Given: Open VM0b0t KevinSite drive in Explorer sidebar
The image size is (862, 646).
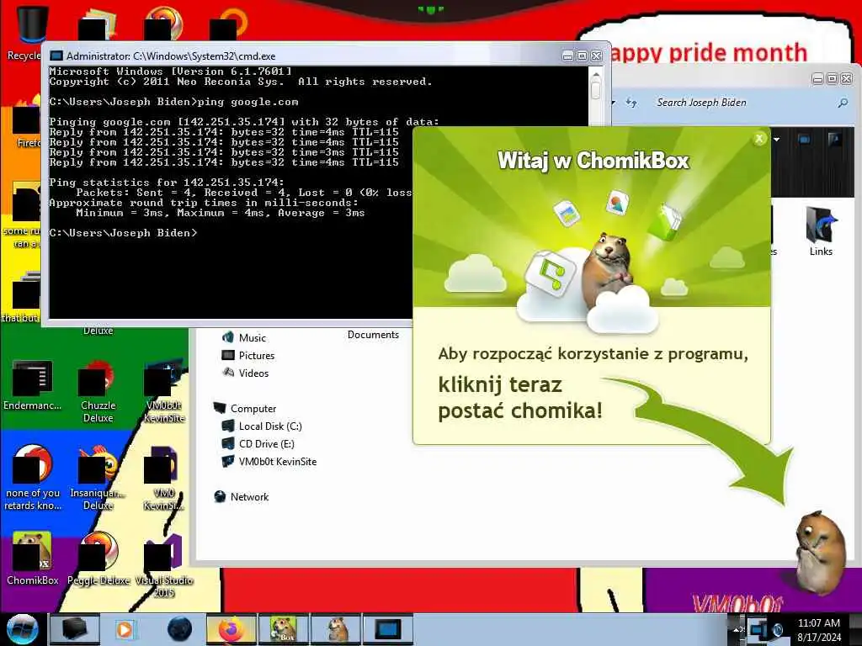Looking at the screenshot, I should pos(269,462).
